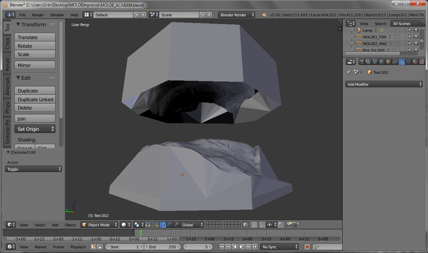The width and height of the screenshot is (428, 253).
Task: Open the Set Origin dropdown
Action: [x=35, y=129]
